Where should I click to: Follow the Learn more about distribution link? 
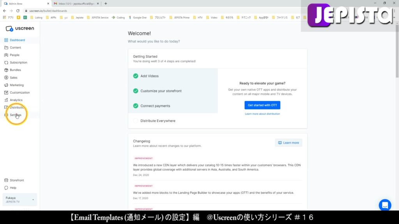pos(262,114)
